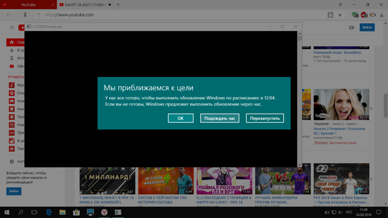Open the music category sidebar icon
The width and height of the screenshot is (388, 218).
[12, 85]
